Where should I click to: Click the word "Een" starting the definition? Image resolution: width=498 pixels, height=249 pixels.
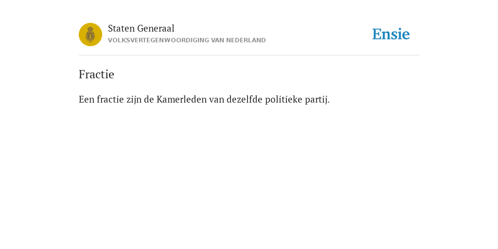87,100
